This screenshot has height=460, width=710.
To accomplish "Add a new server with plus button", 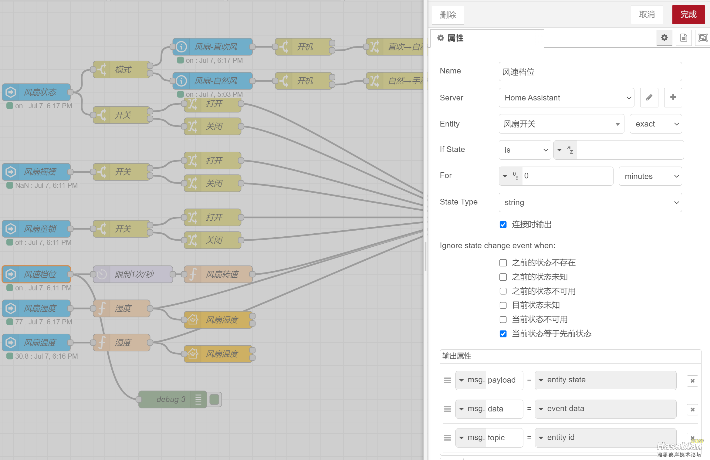I will (673, 98).
